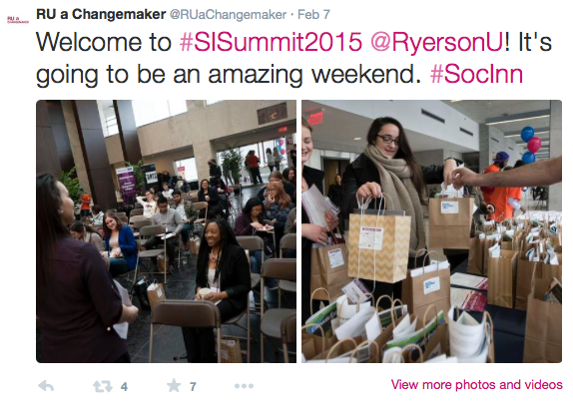The width and height of the screenshot is (573, 407).
Task: Enlarge the gift bags photo
Action: click(x=431, y=231)
